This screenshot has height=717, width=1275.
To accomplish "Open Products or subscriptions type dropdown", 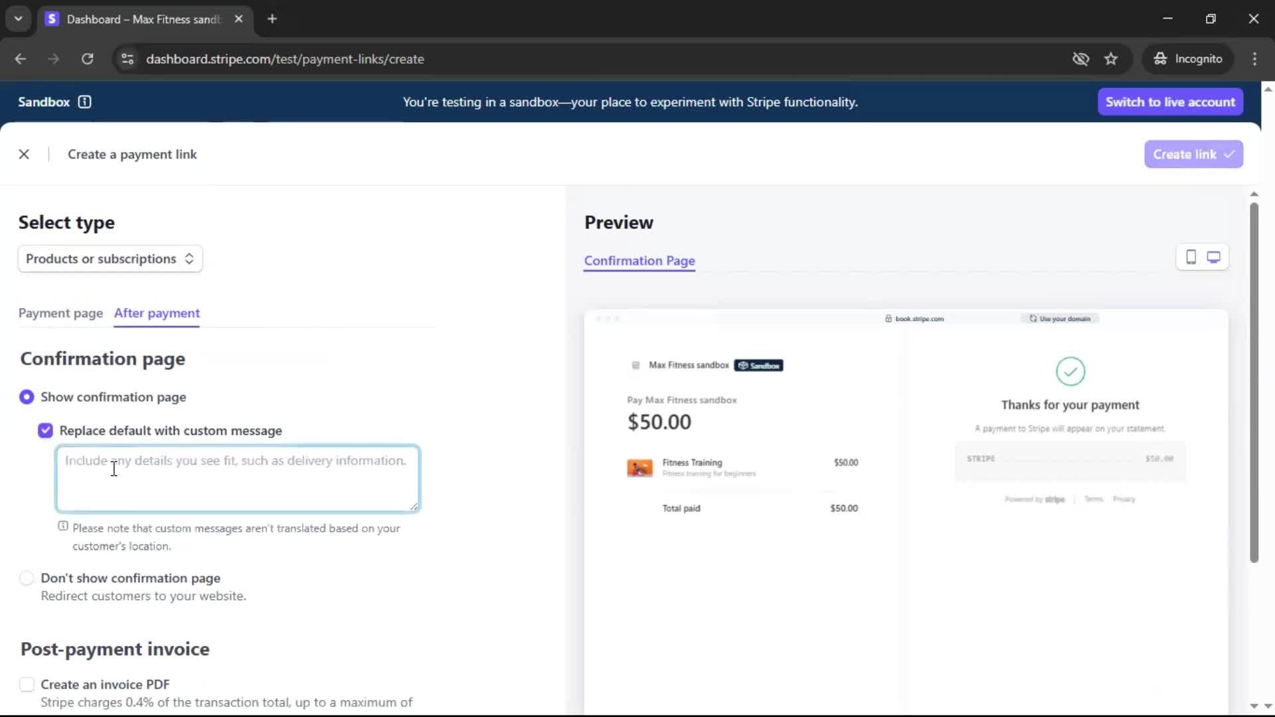I will point(110,259).
